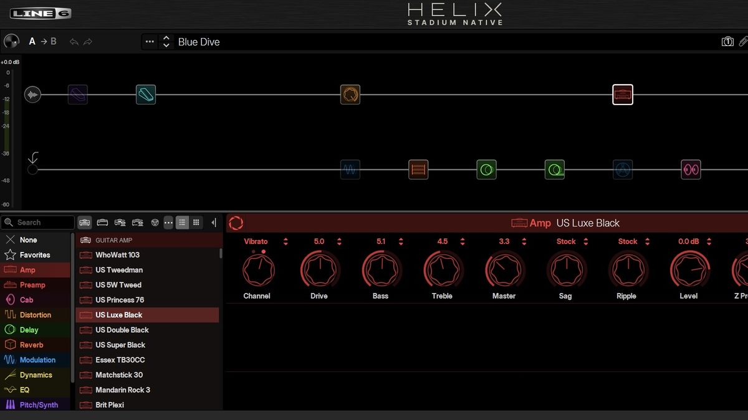Filter models by guitar amp type
Viewport: 748px width, 420px height.
point(85,222)
